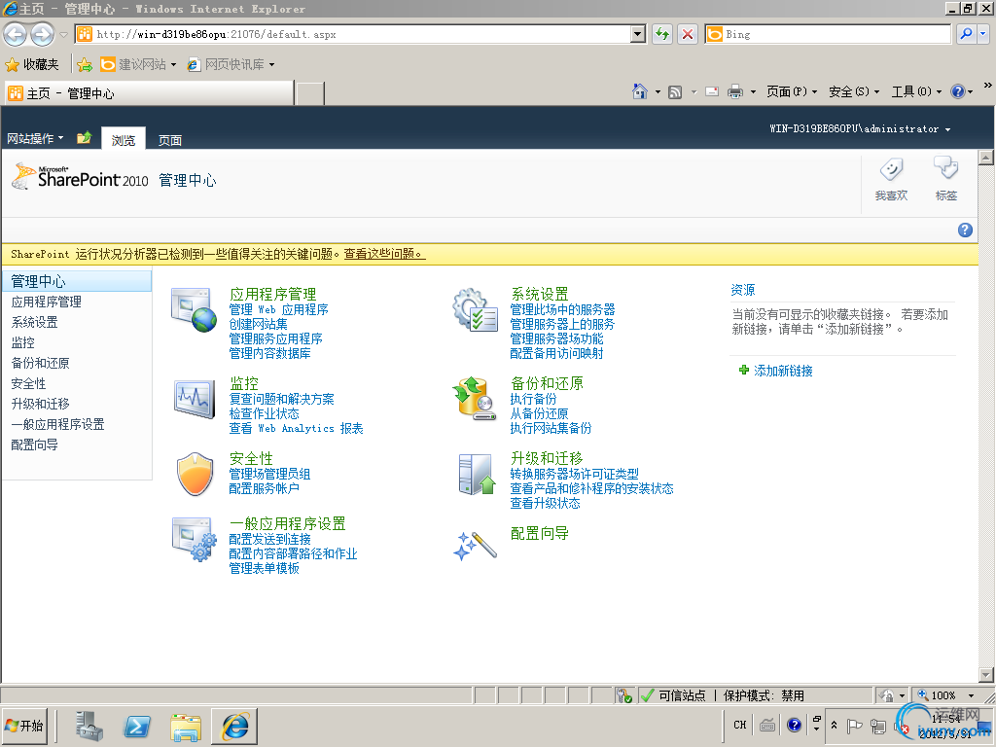
Task: Click the Bing search magnifier icon
Action: click(x=966, y=34)
